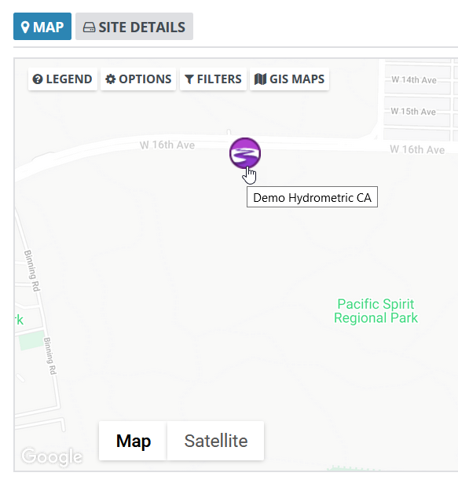Screen dimensions: 458x480
Task: Open the LEGEND panel
Action: [63, 79]
